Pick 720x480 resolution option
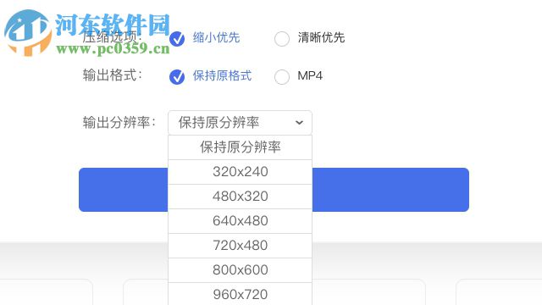 pyautogui.click(x=240, y=246)
